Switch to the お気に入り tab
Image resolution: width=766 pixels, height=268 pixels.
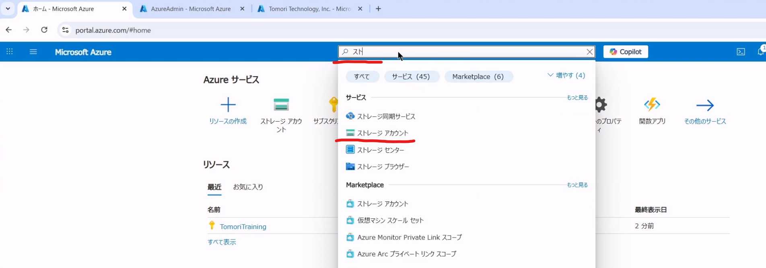(248, 187)
